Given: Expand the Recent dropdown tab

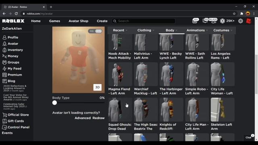Looking at the screenshot, I should pos(120,31).
